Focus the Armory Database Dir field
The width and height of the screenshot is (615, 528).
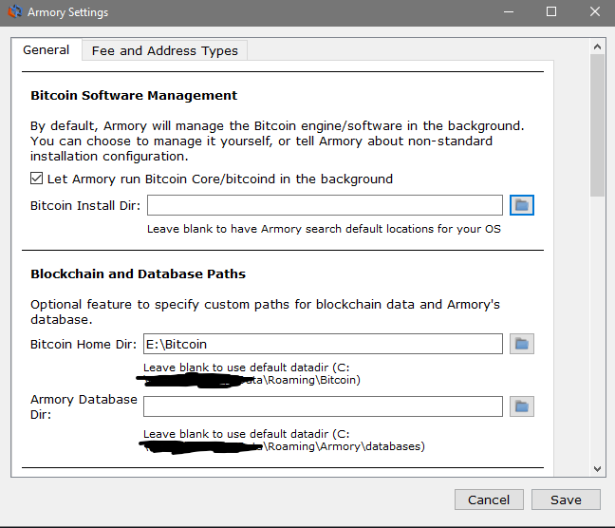point(323,406)
